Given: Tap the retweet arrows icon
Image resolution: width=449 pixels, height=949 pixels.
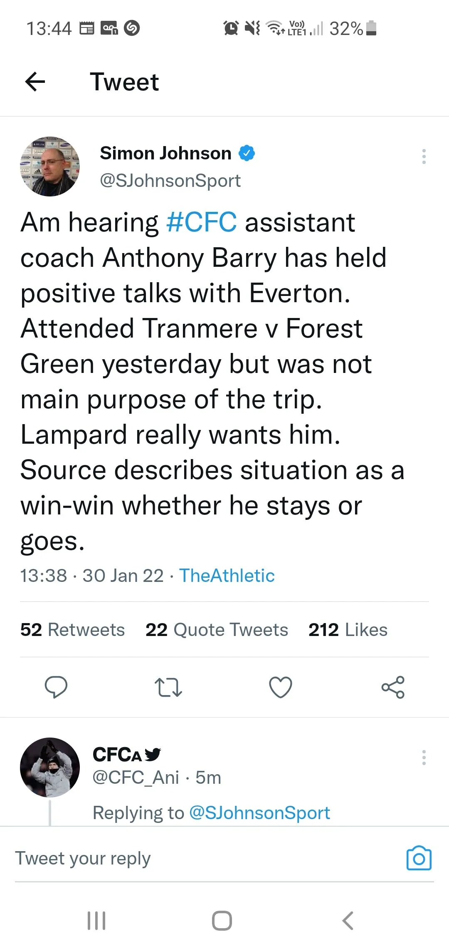Looking at the screenshot, I should [x=168, y=687].
